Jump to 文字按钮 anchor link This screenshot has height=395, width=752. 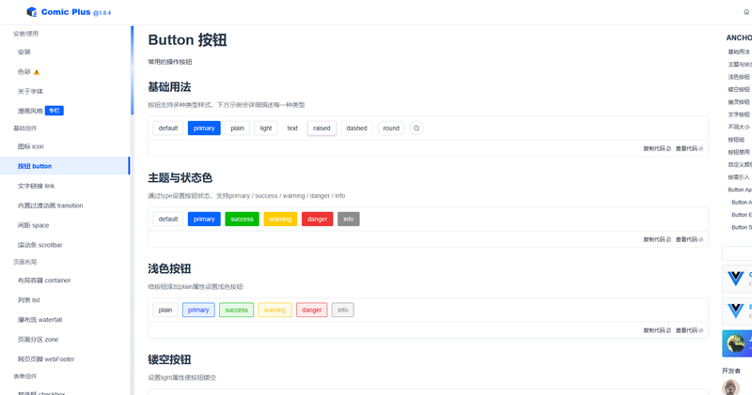(739, 114)
